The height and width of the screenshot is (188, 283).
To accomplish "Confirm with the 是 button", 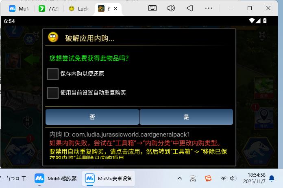I will click(x=186, y=117).
